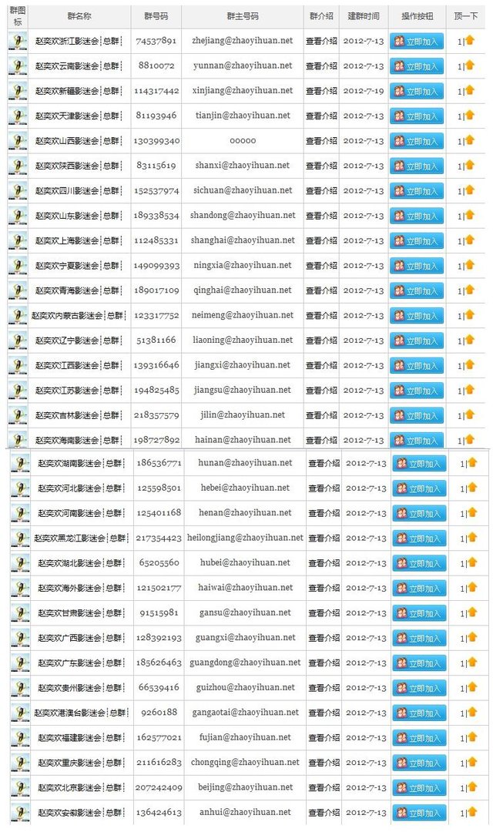This screenshot has width=493, height=832.
Task: Select group number 130399340
Action: tap(157, 141)
